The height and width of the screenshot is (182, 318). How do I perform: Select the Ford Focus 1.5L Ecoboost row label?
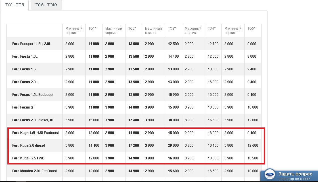33,94
